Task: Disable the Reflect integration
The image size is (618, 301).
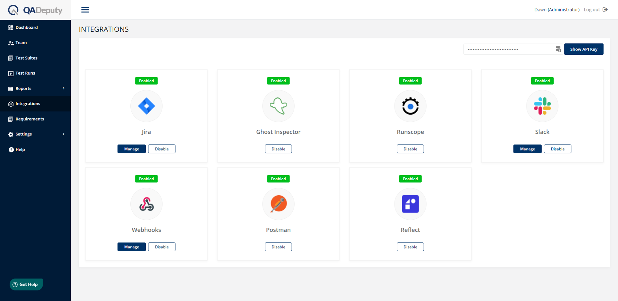Action: click(410, 247)
